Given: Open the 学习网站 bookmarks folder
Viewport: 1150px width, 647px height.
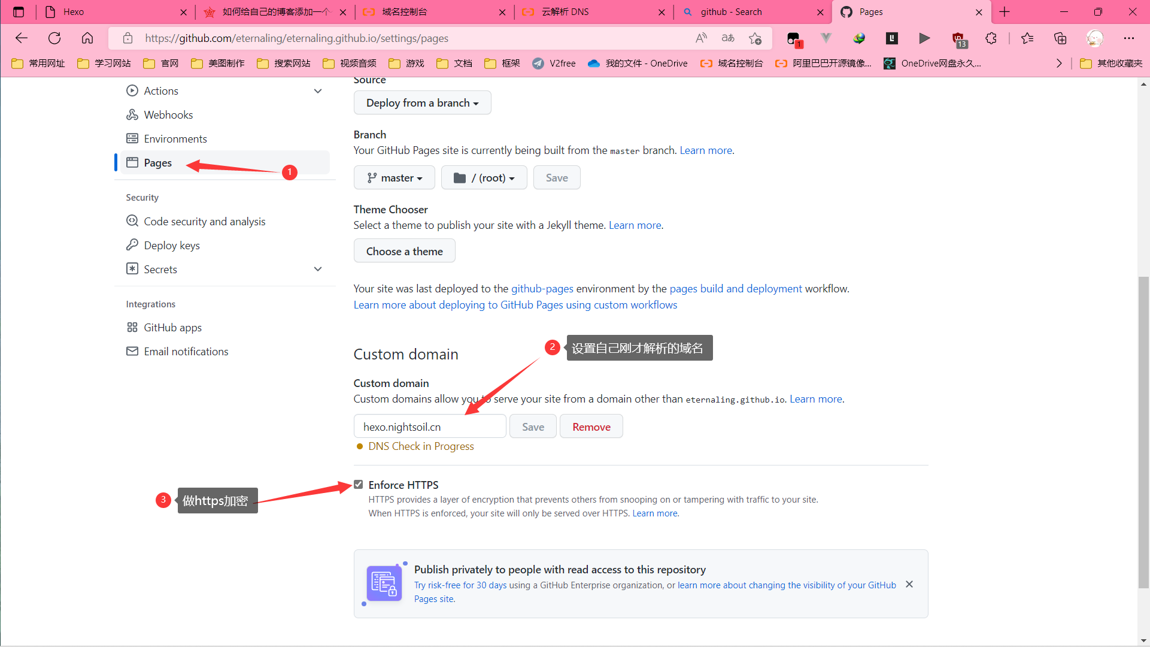Looking at the screenshot, I should pos(104,64).
